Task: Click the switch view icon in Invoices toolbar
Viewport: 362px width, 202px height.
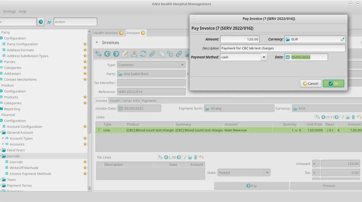Action: (98, 54)
